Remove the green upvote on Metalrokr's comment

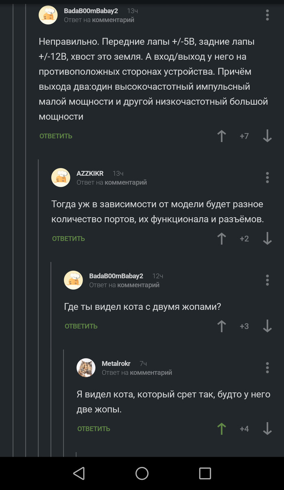[221, 428]
